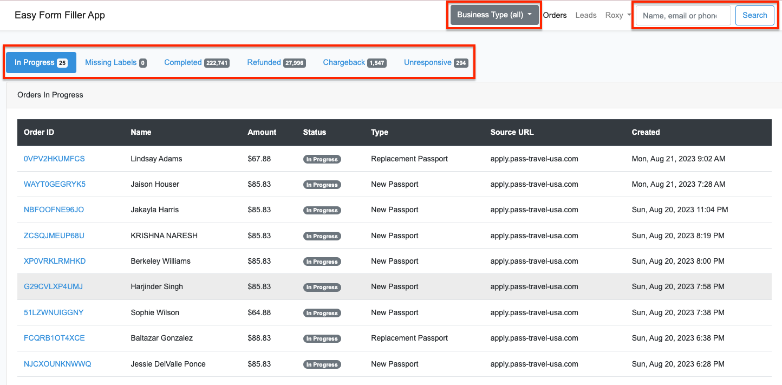
Task: Open the Orders navigation link
Action: point(555,15)
